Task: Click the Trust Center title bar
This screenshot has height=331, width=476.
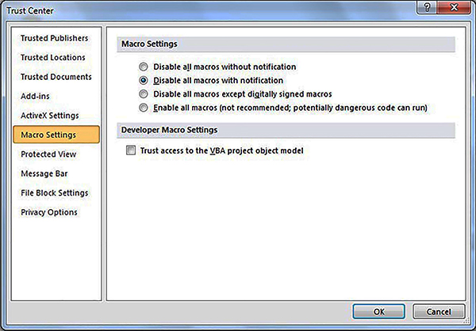Action: pyautogui.click(x=198, y=7)
